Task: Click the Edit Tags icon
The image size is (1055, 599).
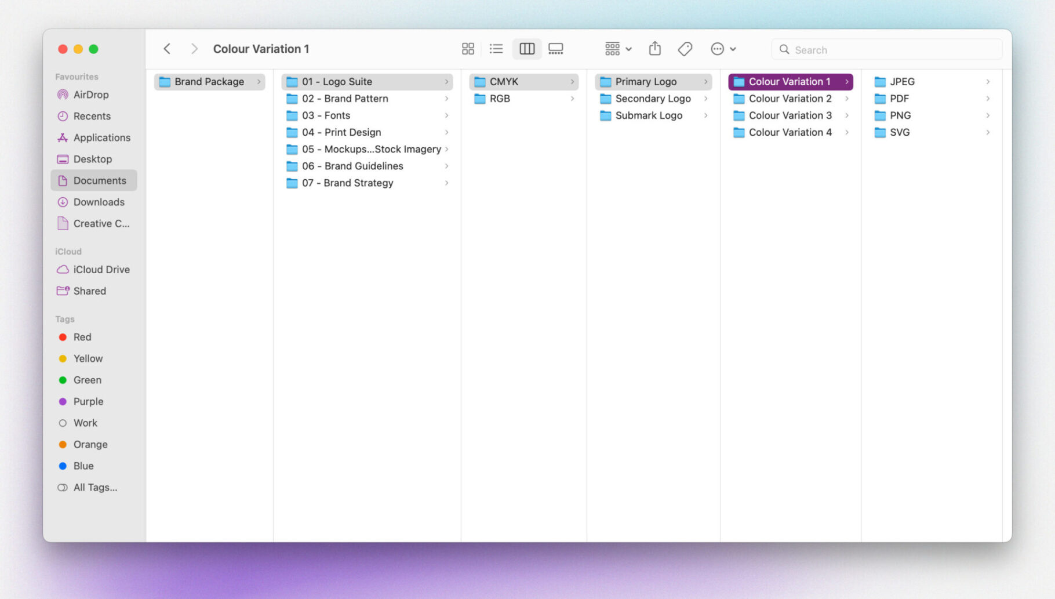Action: [x=685, y=49]
